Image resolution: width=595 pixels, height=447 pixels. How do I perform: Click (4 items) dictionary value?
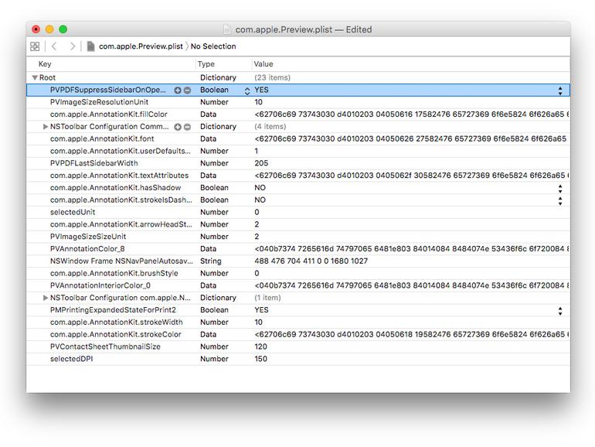pyautogui.click(x=270, y=127)
